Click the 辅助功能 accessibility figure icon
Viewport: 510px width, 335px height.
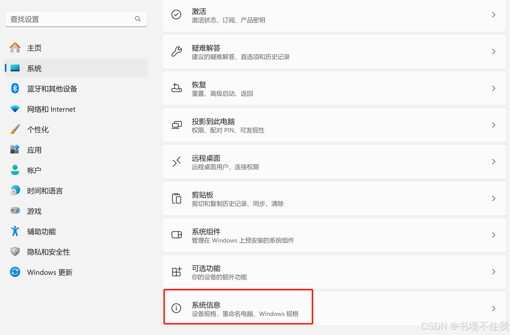(15, 231)
